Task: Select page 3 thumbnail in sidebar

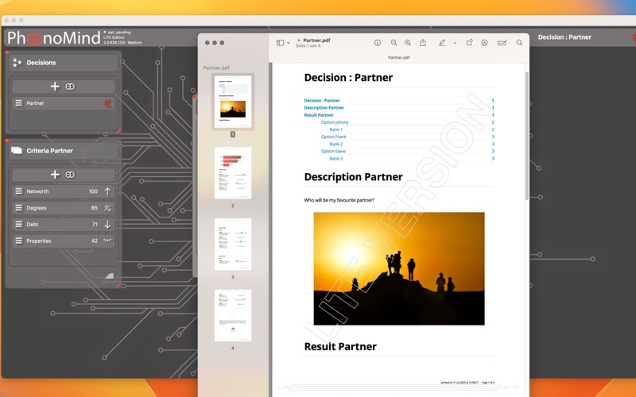Action: (x=233, y=245)
